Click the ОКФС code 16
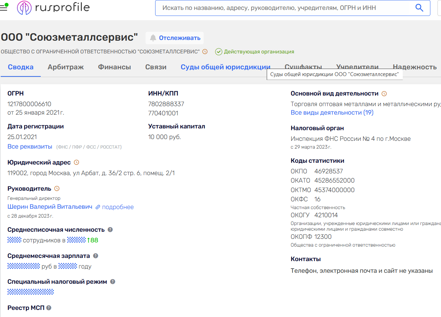Viewport: 441px width, 317px height. (x=317, y=199)
